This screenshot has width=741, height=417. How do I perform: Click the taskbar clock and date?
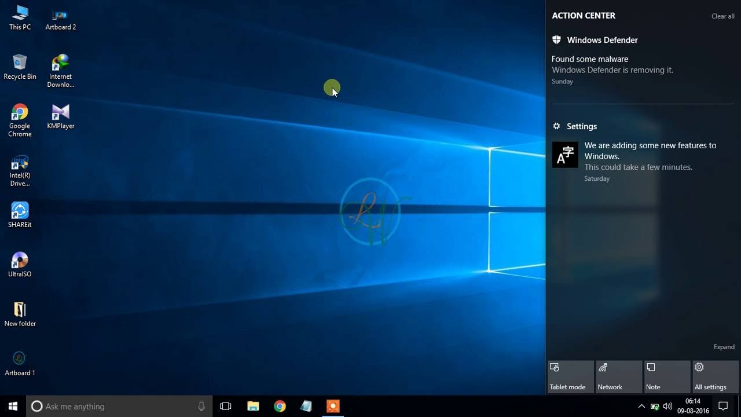click(693, 406)
